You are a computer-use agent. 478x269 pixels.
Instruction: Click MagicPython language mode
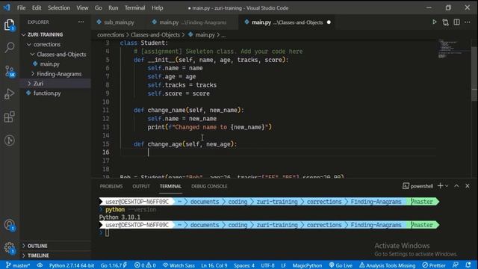pyautogui.click(x=307, y=265)
